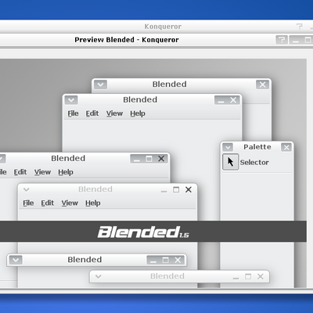Close the Palette window with its X
This screenshot has width=313, height=313.
[286, 147]
